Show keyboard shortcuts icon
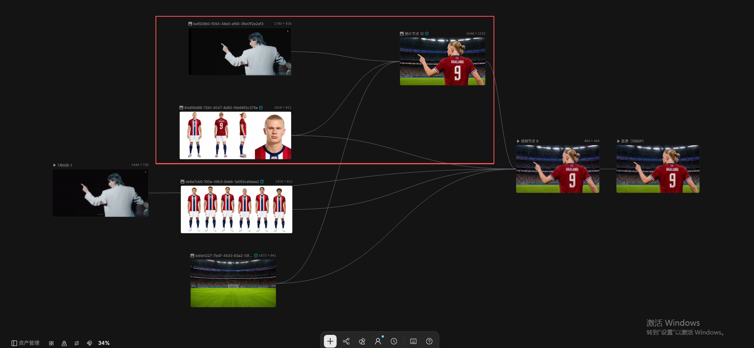Screen dimensions: 754x348 click(413, 341)
